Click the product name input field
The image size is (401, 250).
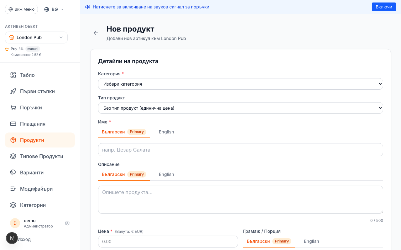240,150
